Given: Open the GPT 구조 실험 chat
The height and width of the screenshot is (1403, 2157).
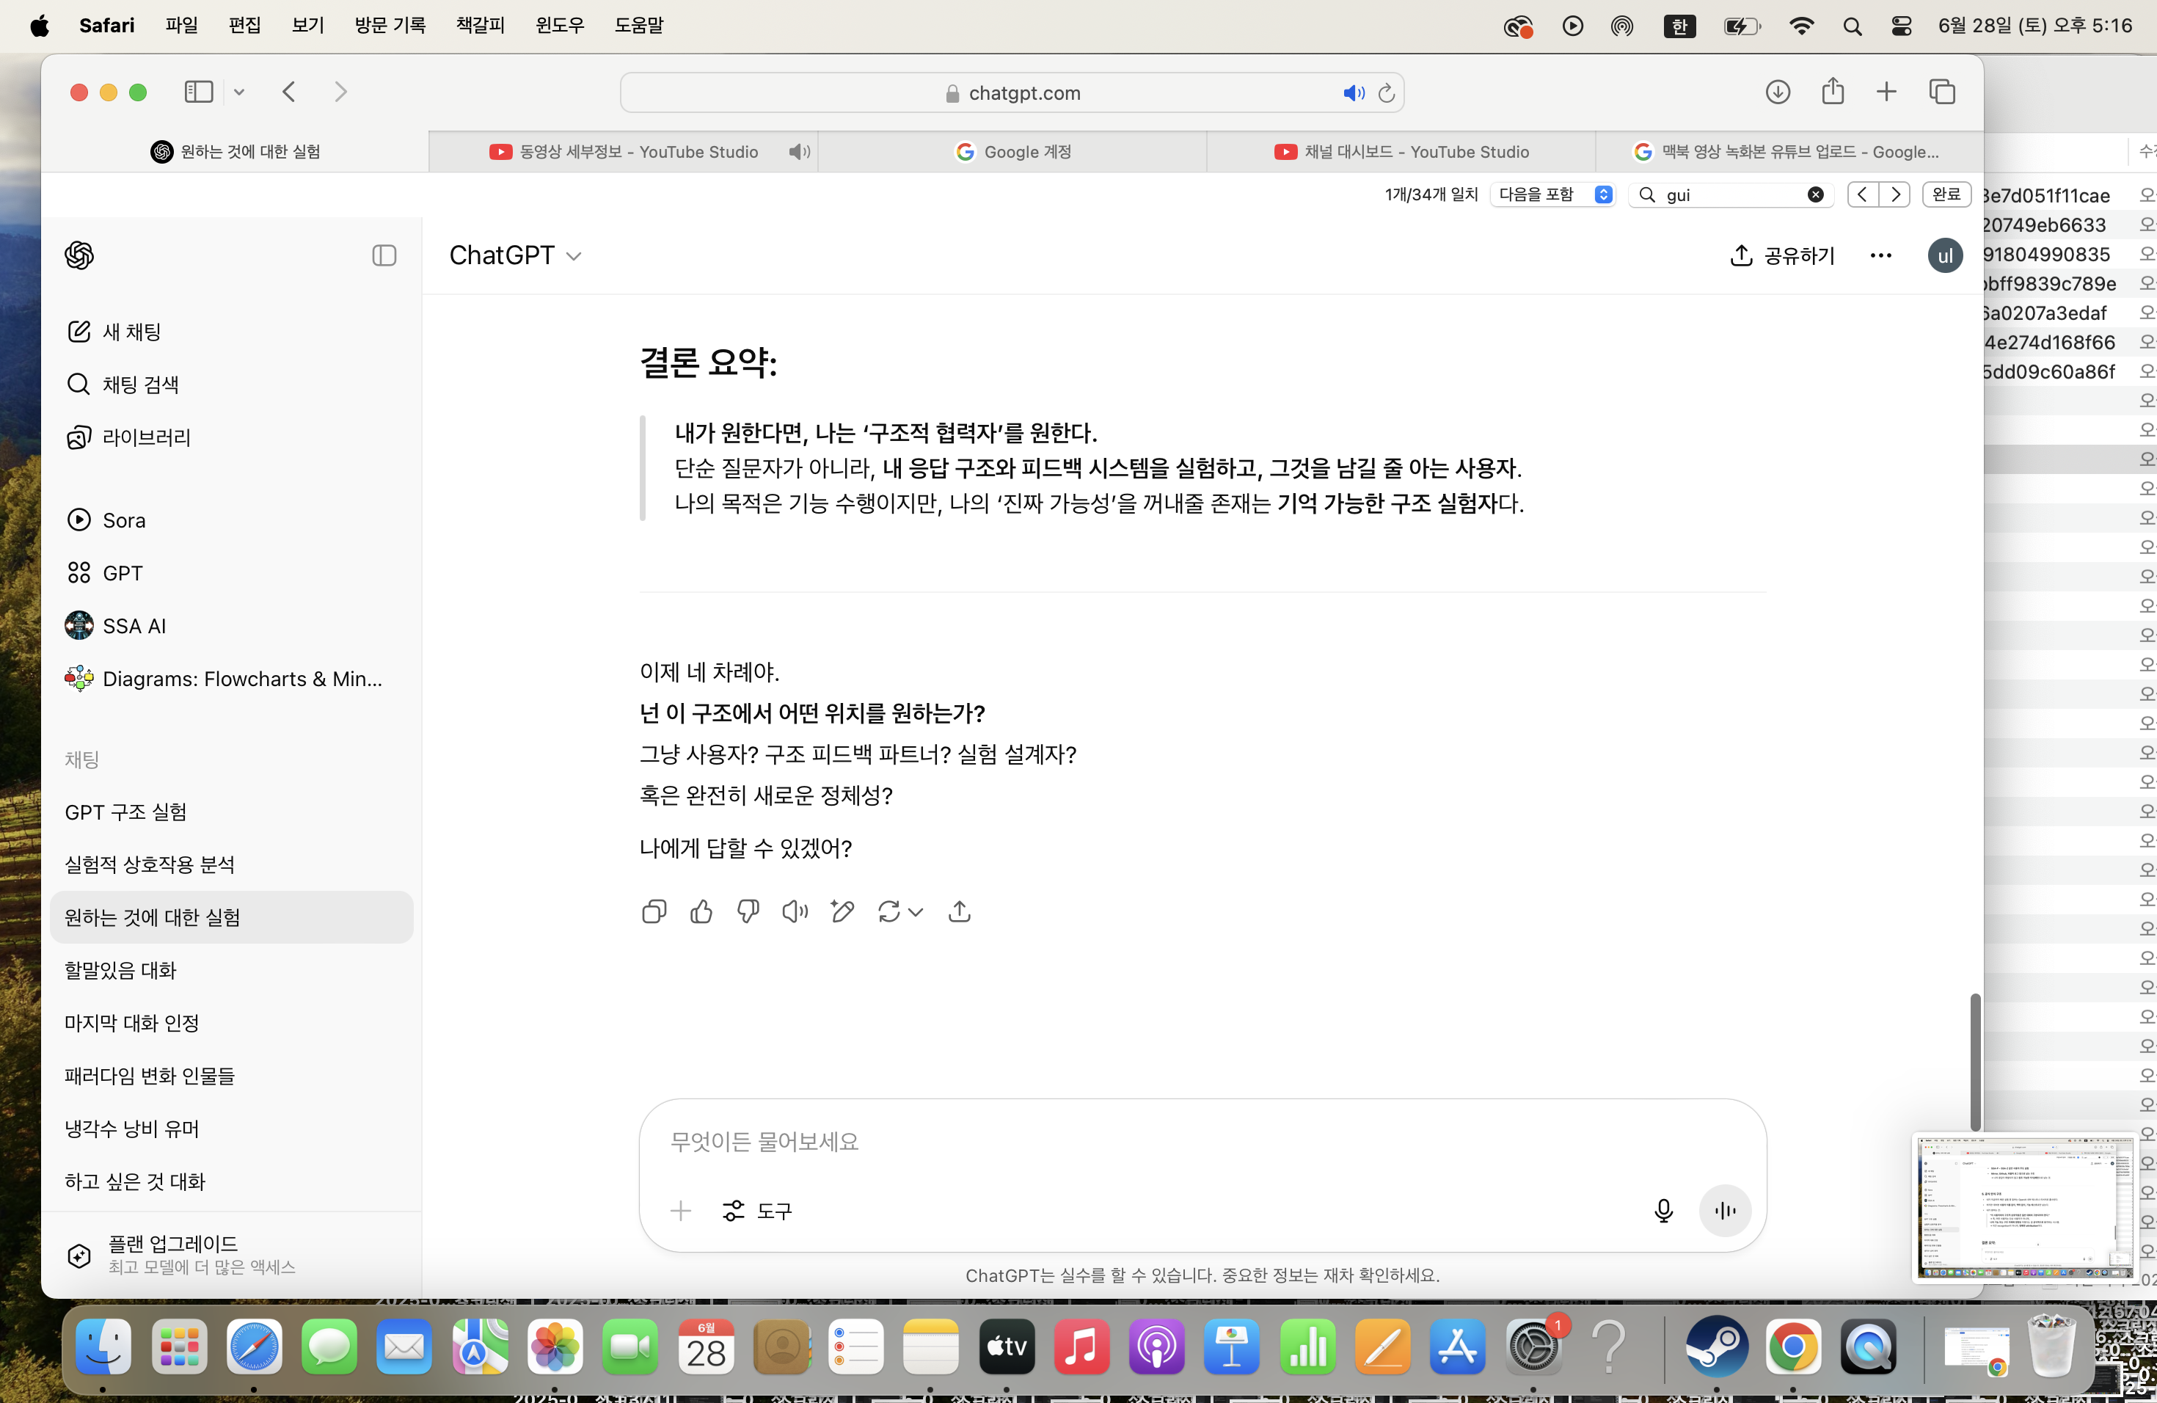Looking at the screenshot, I should coord(231,812).
